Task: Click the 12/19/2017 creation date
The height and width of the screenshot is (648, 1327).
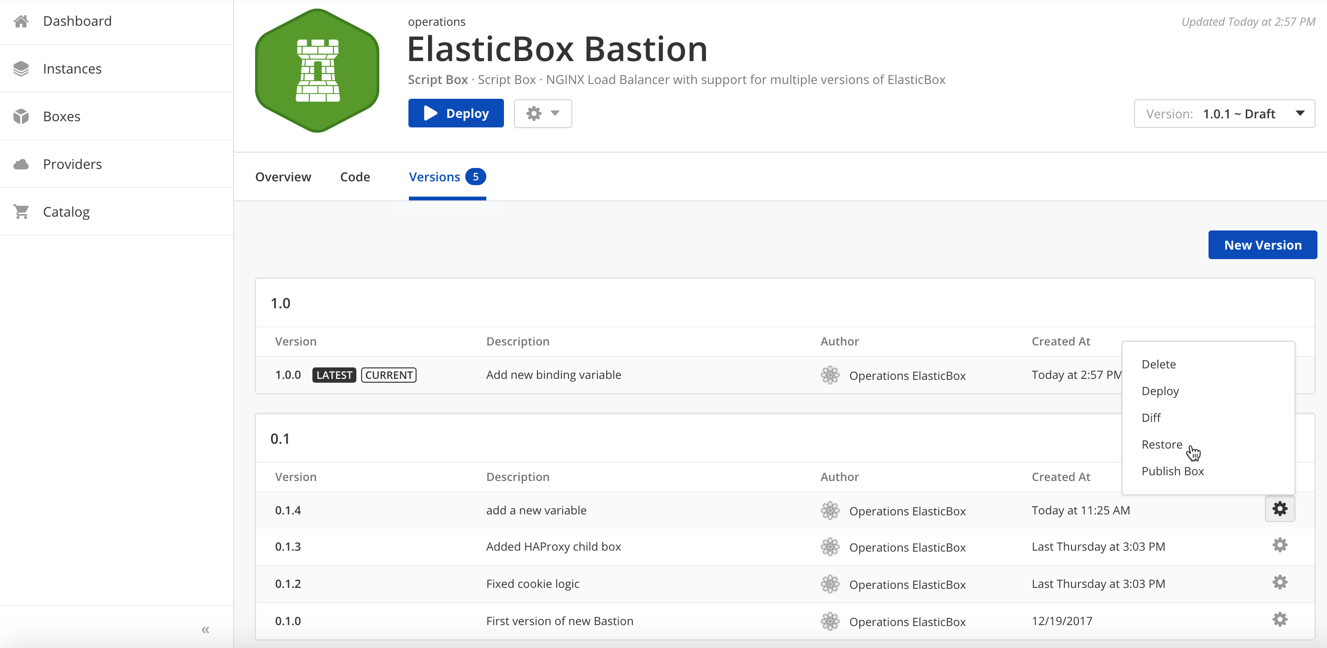Action: [1062, 621]
